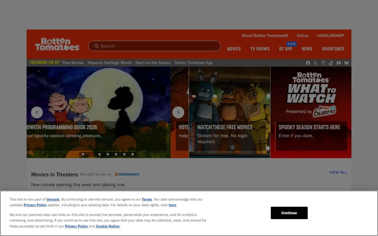Open the NEWS navigation menu

click(x=307, y=49)
